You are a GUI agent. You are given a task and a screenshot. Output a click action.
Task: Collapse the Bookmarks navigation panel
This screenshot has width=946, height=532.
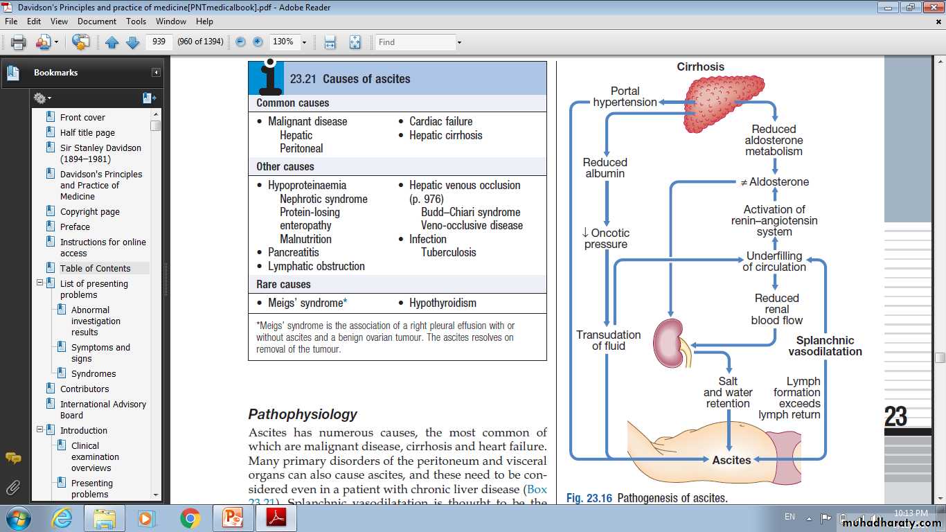(x=156, y=73)
